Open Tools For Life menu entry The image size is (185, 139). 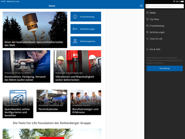click(165, 39)
